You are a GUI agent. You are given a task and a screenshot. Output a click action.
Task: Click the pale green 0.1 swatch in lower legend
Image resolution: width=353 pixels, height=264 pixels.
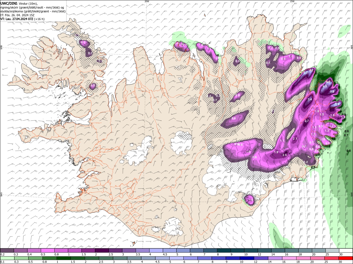pyautogui.click(x=7, y=258)
